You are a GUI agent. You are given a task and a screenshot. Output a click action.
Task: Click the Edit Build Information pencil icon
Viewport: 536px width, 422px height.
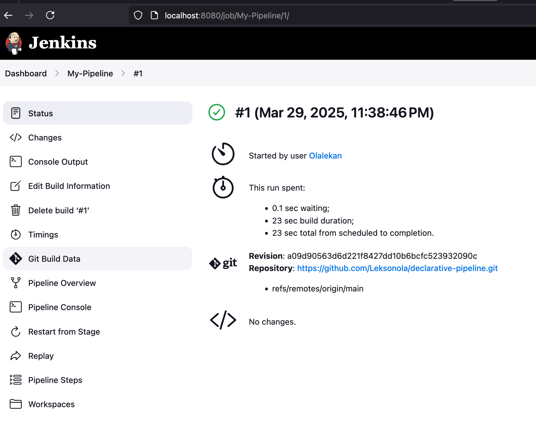tap(16, 186)
